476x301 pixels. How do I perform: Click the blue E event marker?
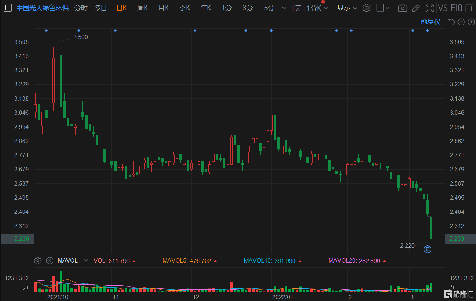[428, 249]
